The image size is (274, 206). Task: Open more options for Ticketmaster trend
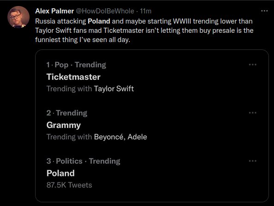click(x=252, y=65)
